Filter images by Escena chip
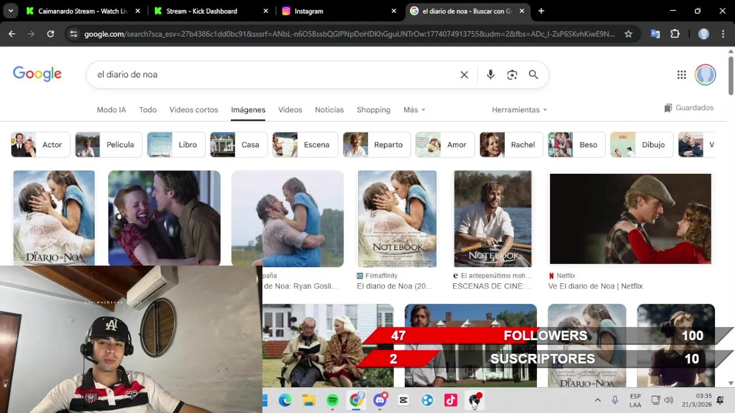Screen dimensions: 735x413 305,145
